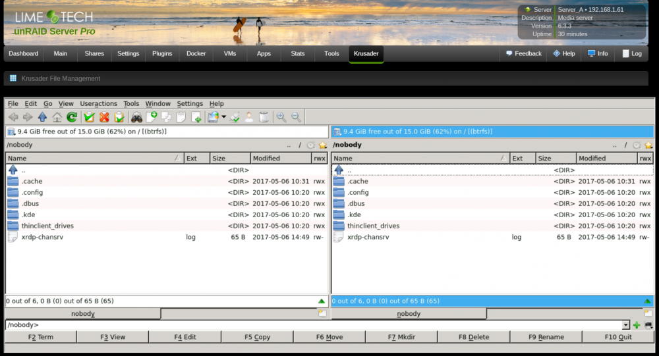Click the F5 Copy button
This screenshot has height=356, width=659.
pos(257,337)
